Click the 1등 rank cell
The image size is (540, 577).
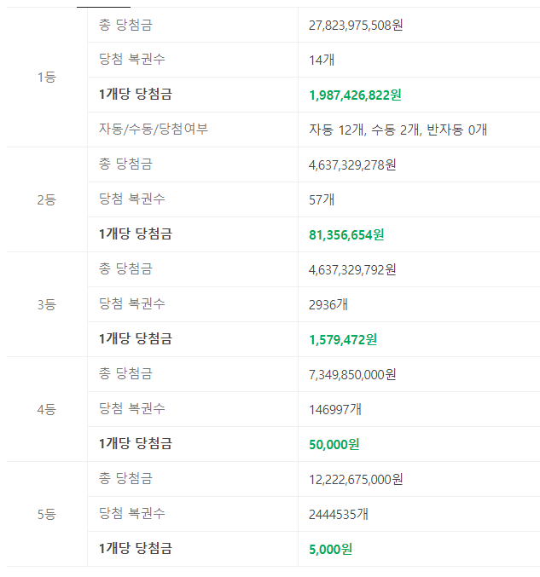[46, 78]
